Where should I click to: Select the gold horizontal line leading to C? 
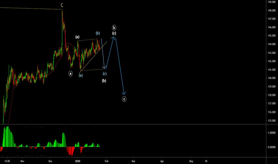coord(31,8)
